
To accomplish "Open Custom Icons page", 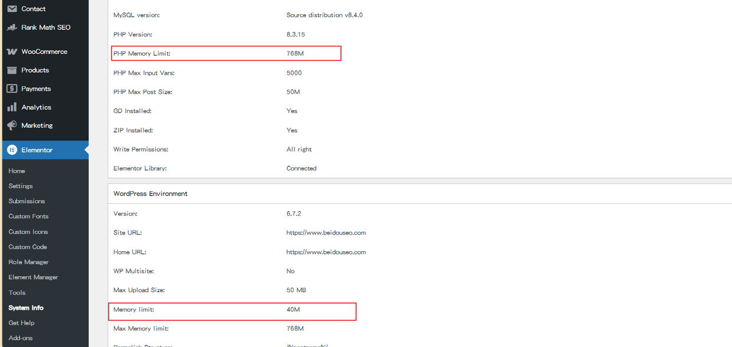I will (28, 232).
